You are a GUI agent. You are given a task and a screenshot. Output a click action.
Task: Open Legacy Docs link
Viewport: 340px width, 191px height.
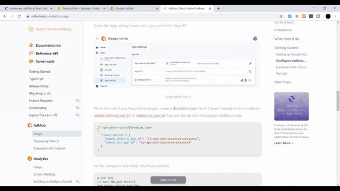(x=43, y=115)
